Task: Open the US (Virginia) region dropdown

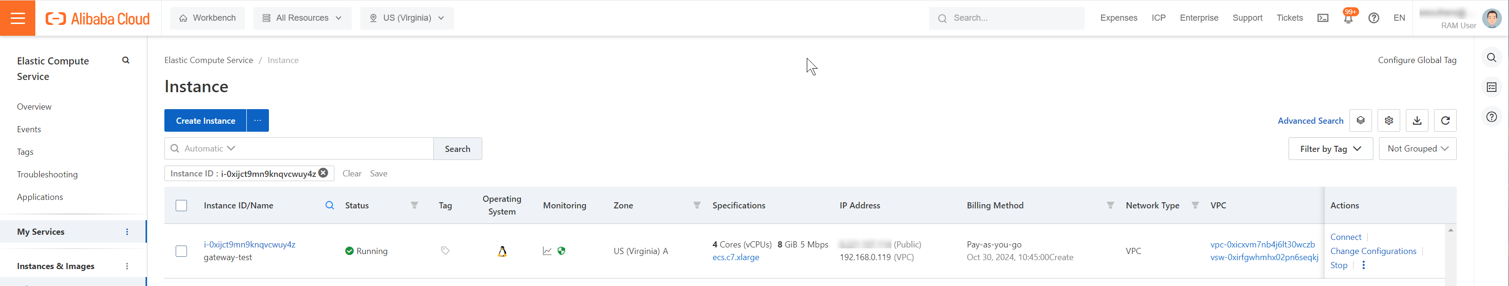Action: (406, 17)
